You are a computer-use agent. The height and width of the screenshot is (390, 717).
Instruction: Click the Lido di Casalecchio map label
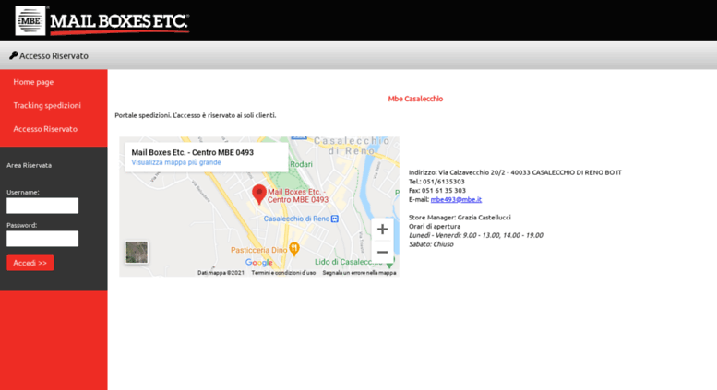tap(349, 262)
